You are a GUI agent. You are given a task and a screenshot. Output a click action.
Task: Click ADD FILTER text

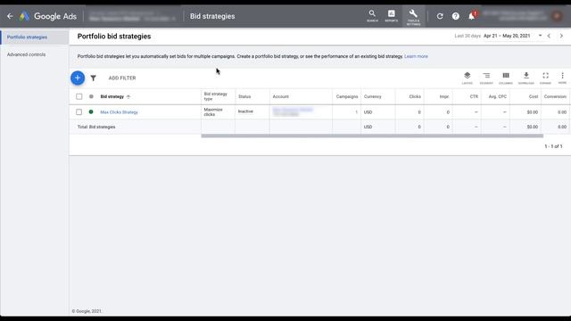(122, 78)
